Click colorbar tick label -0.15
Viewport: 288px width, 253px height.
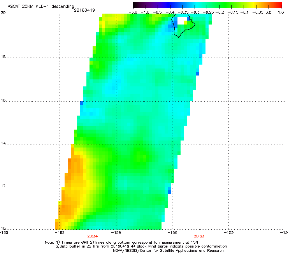point(233,12)
